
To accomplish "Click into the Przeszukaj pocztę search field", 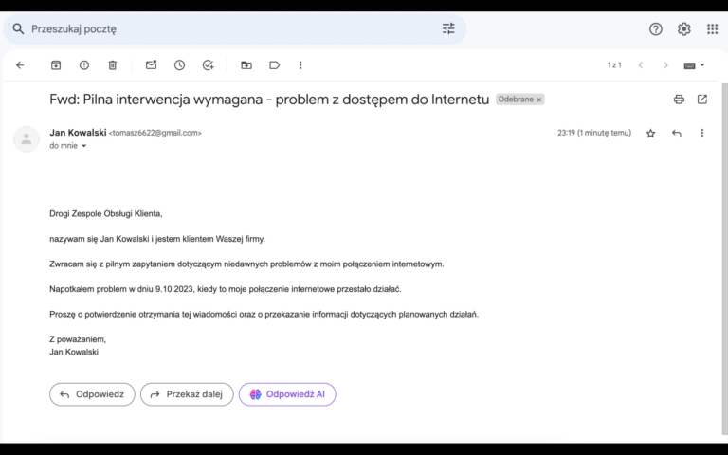I will coord(227,28).
